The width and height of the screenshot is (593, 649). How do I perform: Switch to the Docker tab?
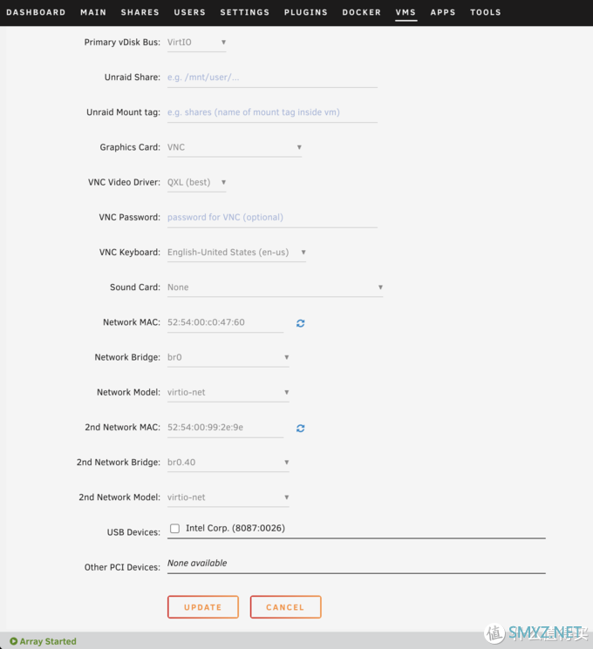[x=361, y=12]
